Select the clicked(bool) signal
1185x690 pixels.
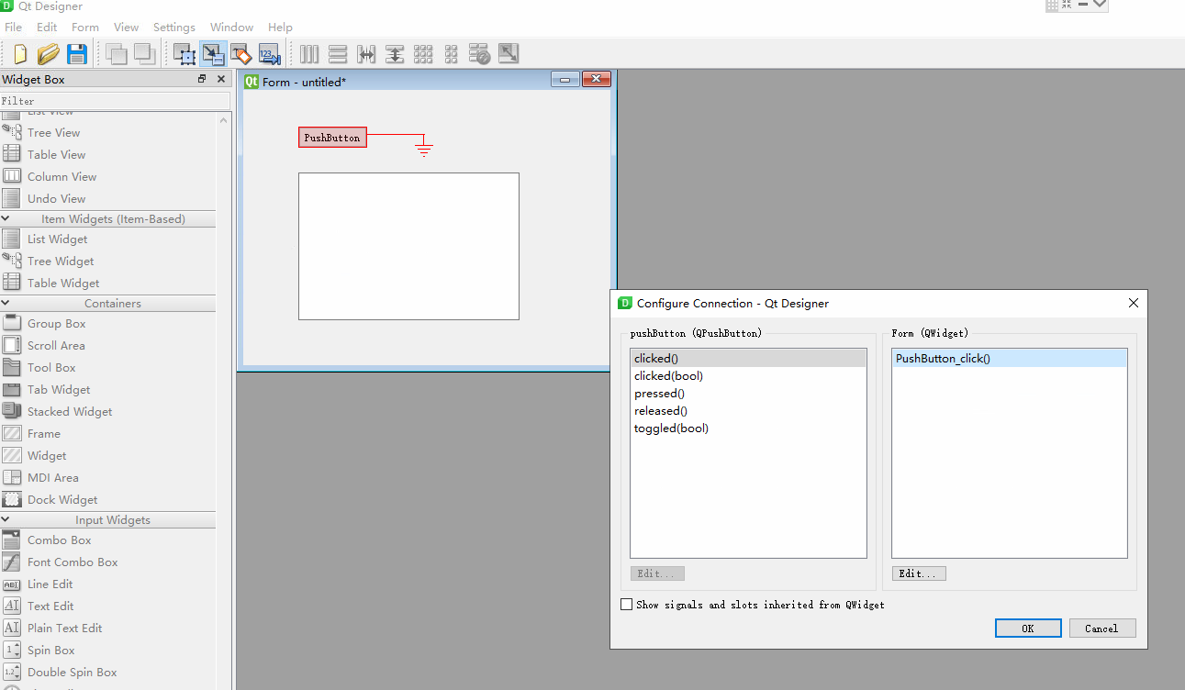coord(668,376)
